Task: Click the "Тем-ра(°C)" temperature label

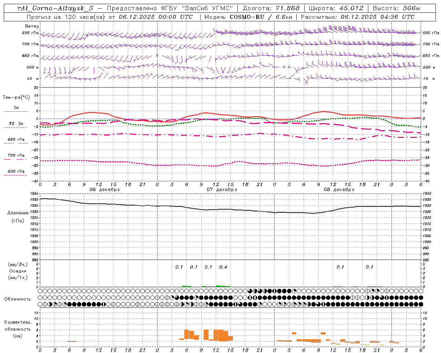Action: tap(16, 98)
